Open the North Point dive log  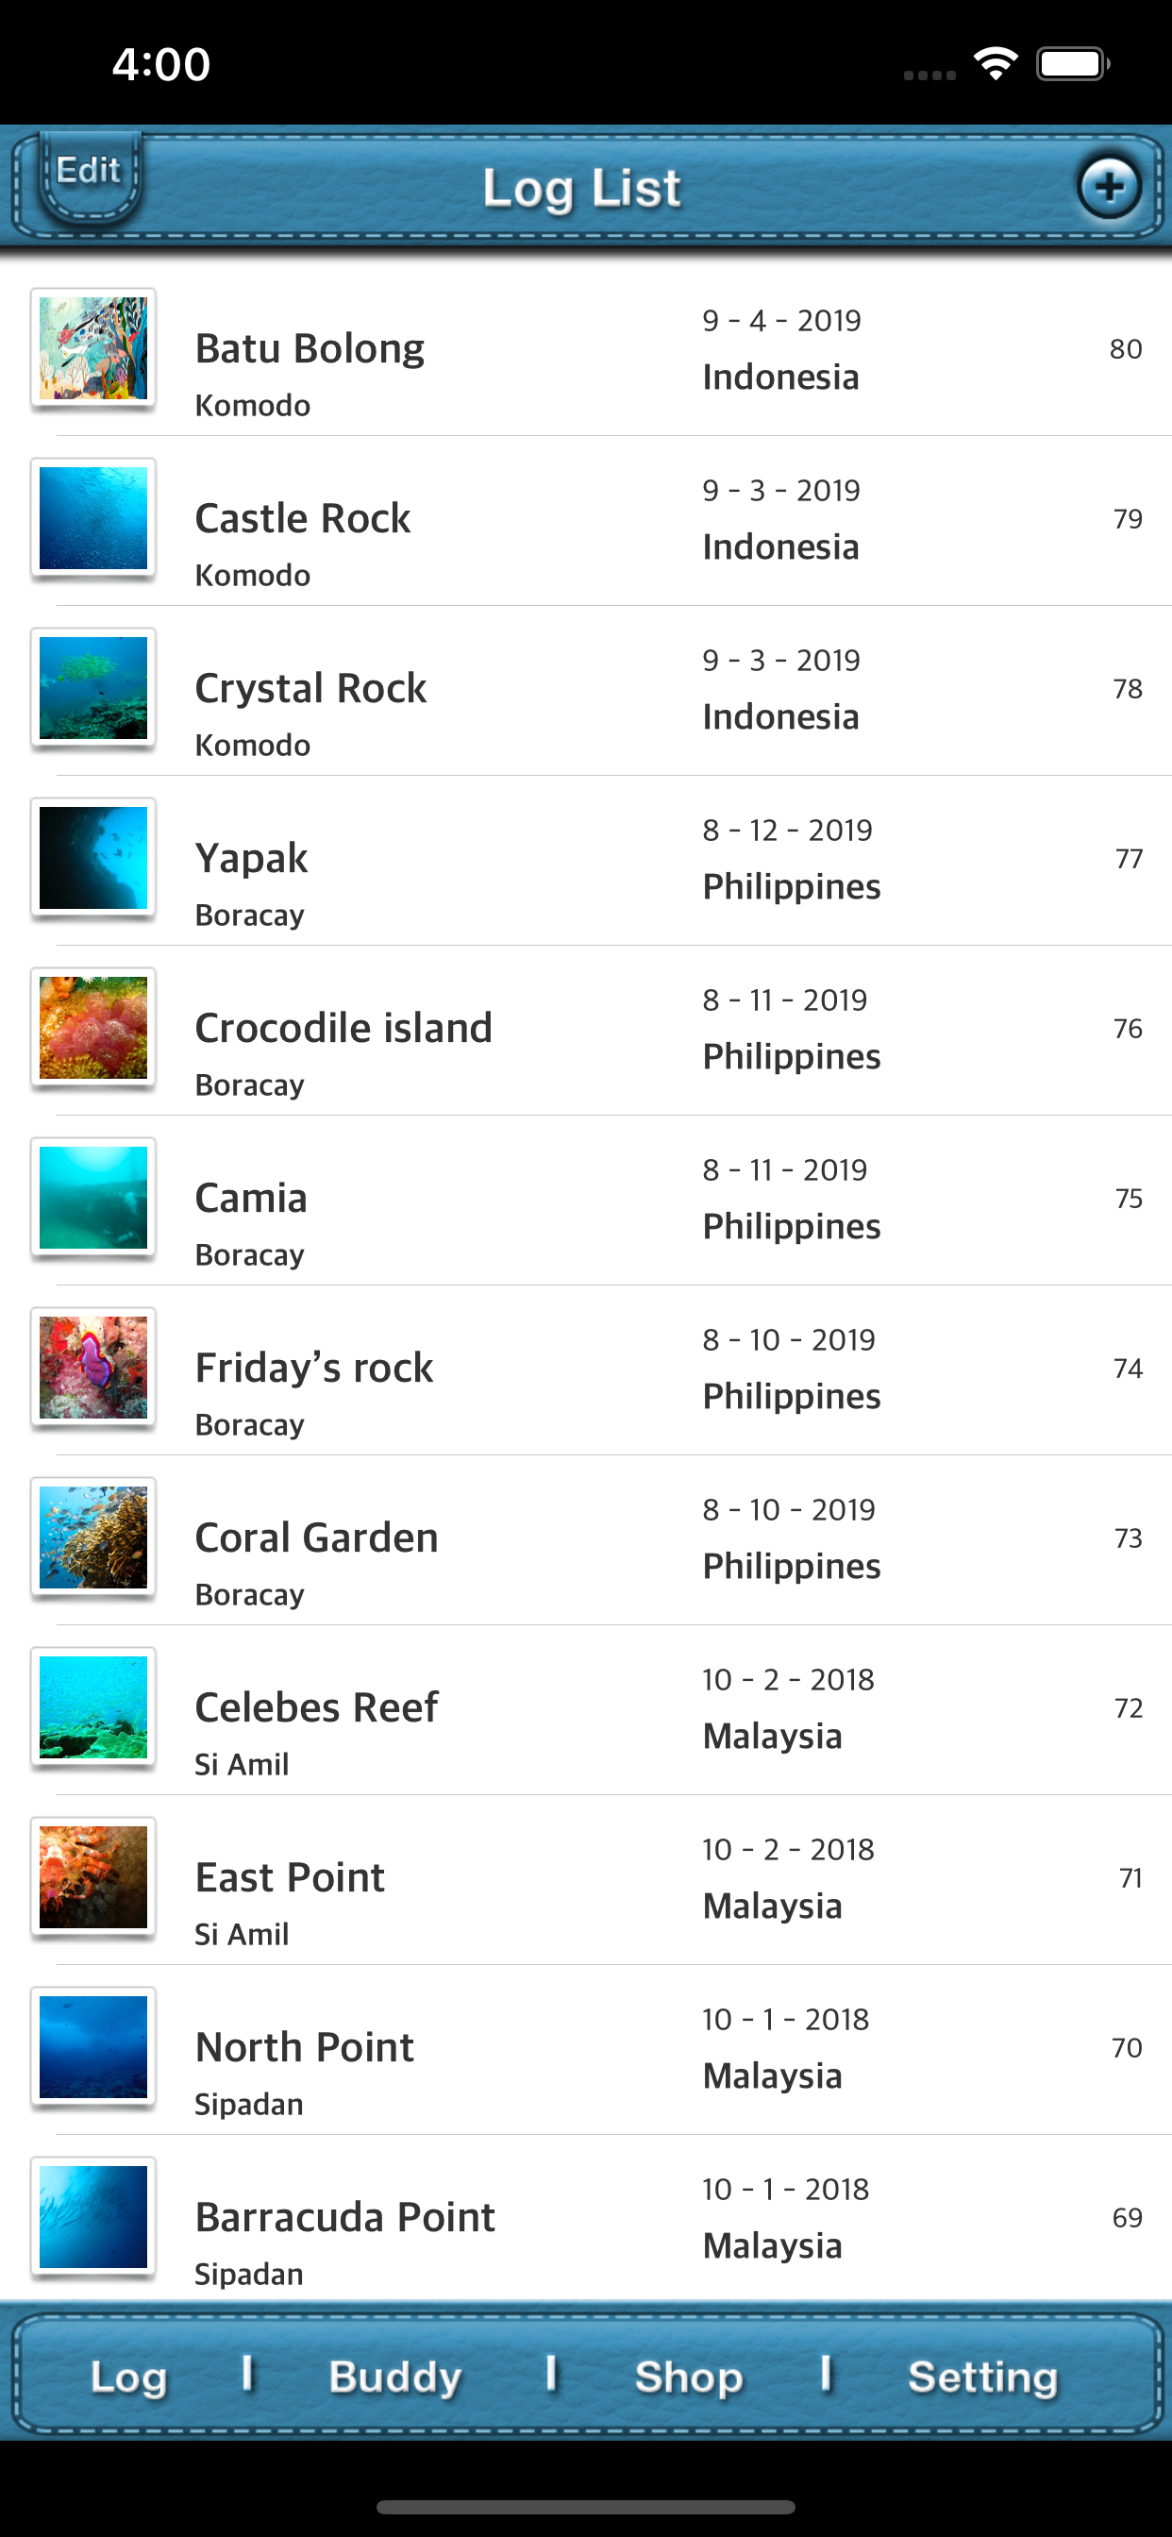tap(591, 2049)
